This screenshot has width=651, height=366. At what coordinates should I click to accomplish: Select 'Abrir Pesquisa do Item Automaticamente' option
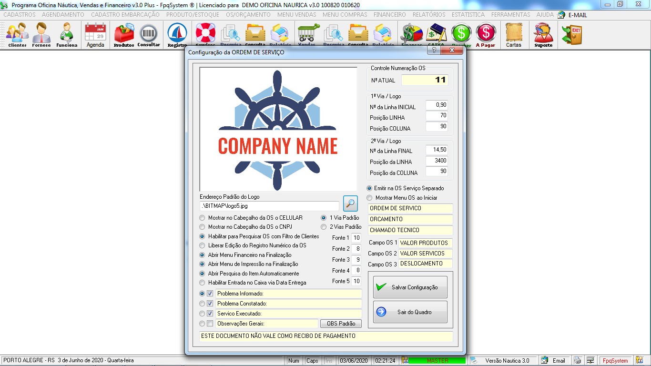point(202,274)
